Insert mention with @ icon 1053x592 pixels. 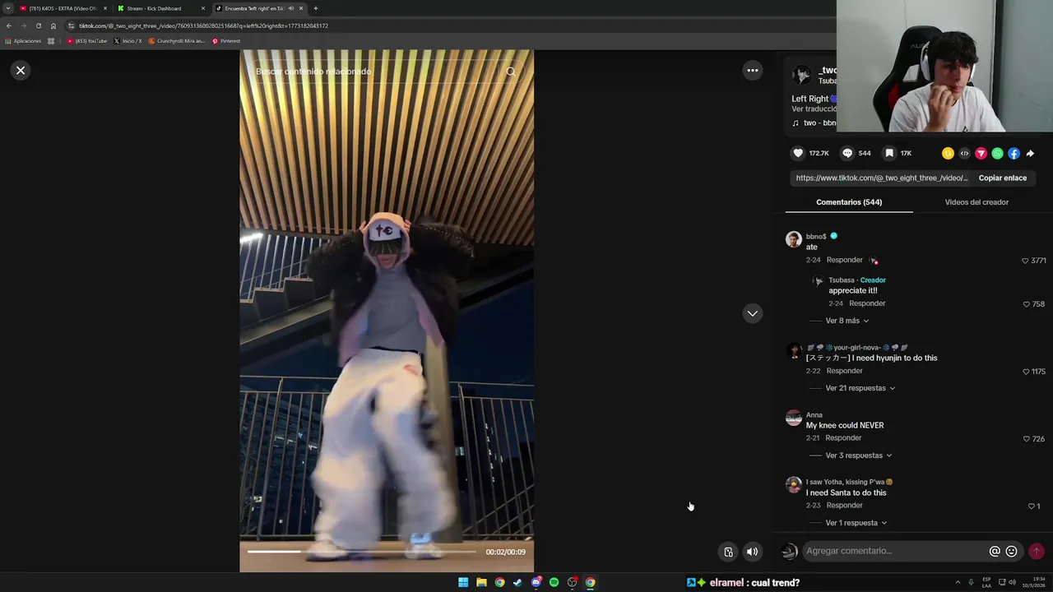[995, 552]
